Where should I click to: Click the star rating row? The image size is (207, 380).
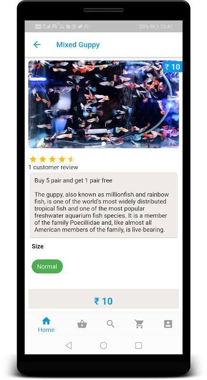(52, 159)
